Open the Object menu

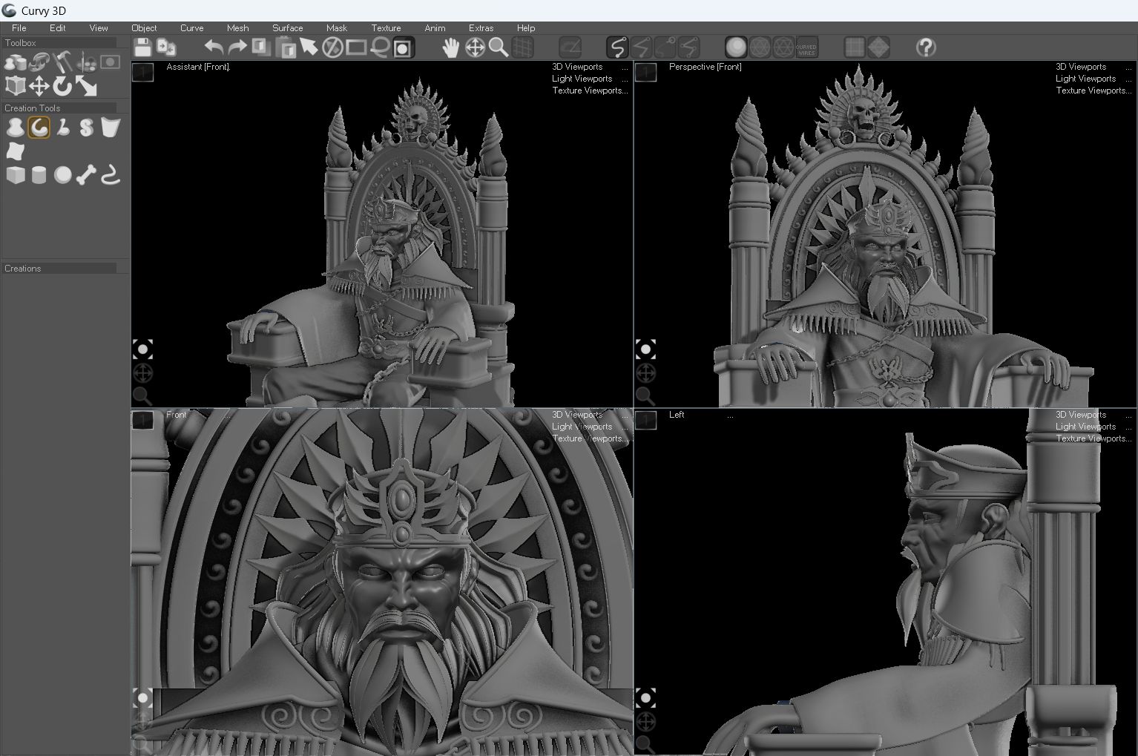click(x=144, y=28)
